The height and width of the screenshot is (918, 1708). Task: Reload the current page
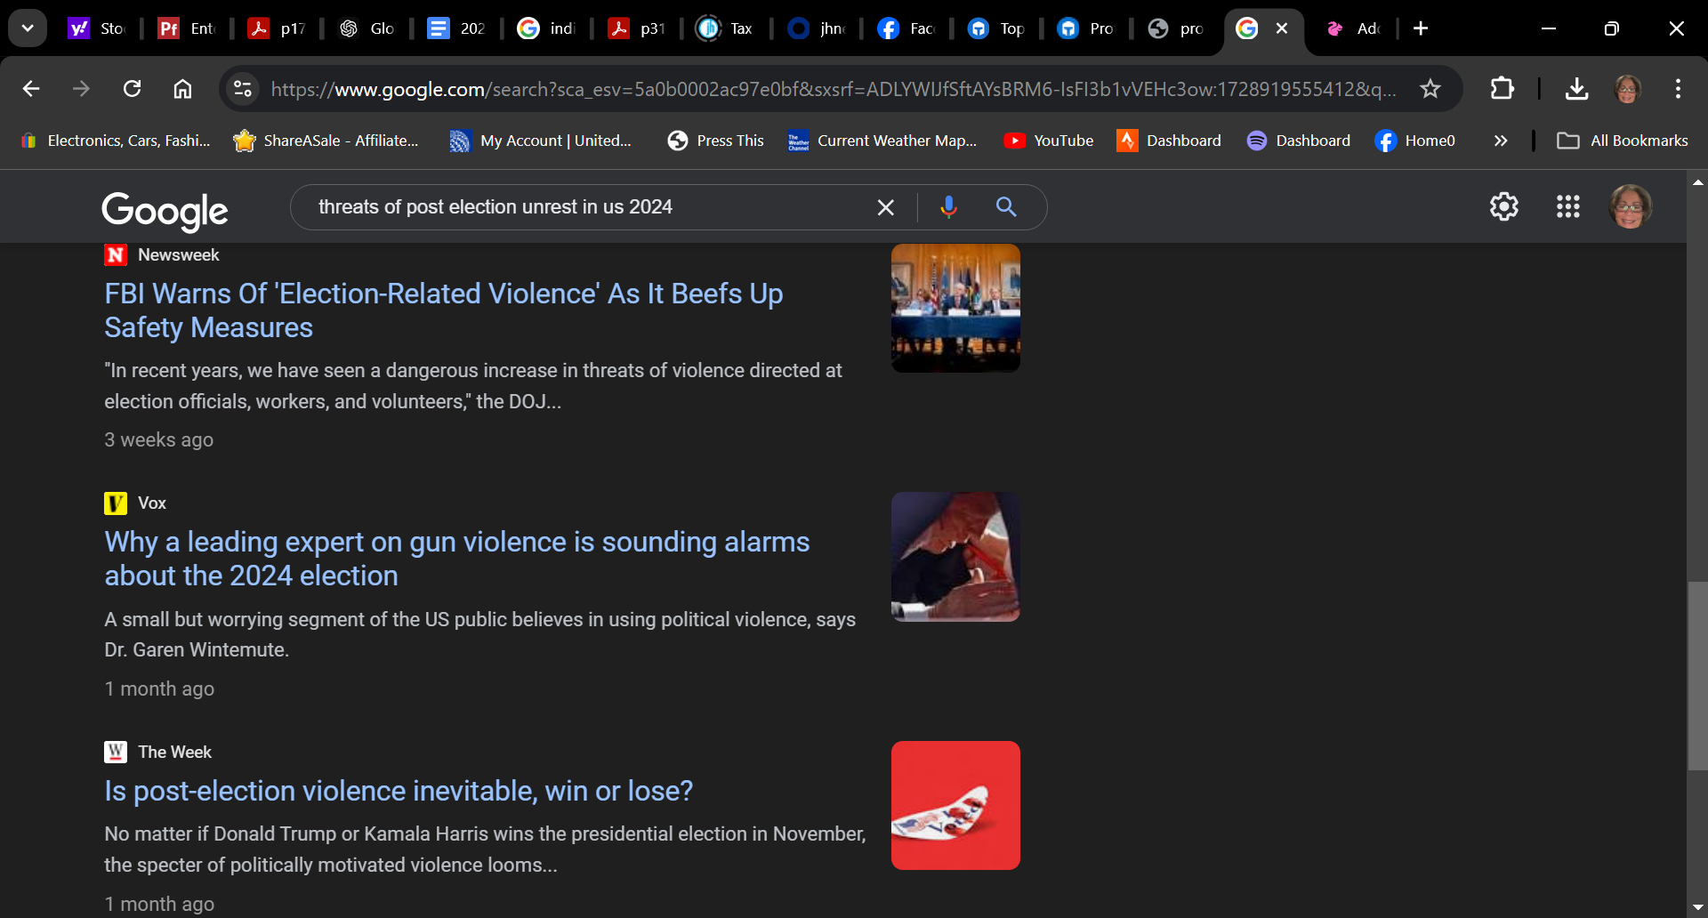(133, 89)
